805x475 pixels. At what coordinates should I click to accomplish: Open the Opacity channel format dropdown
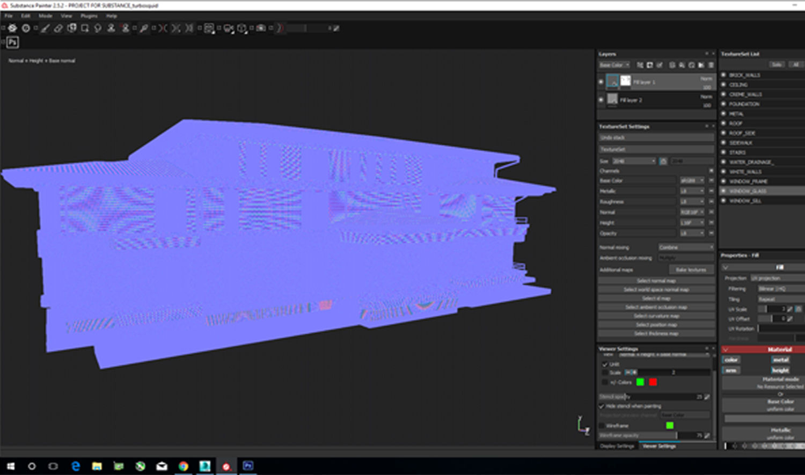[692, 233]
